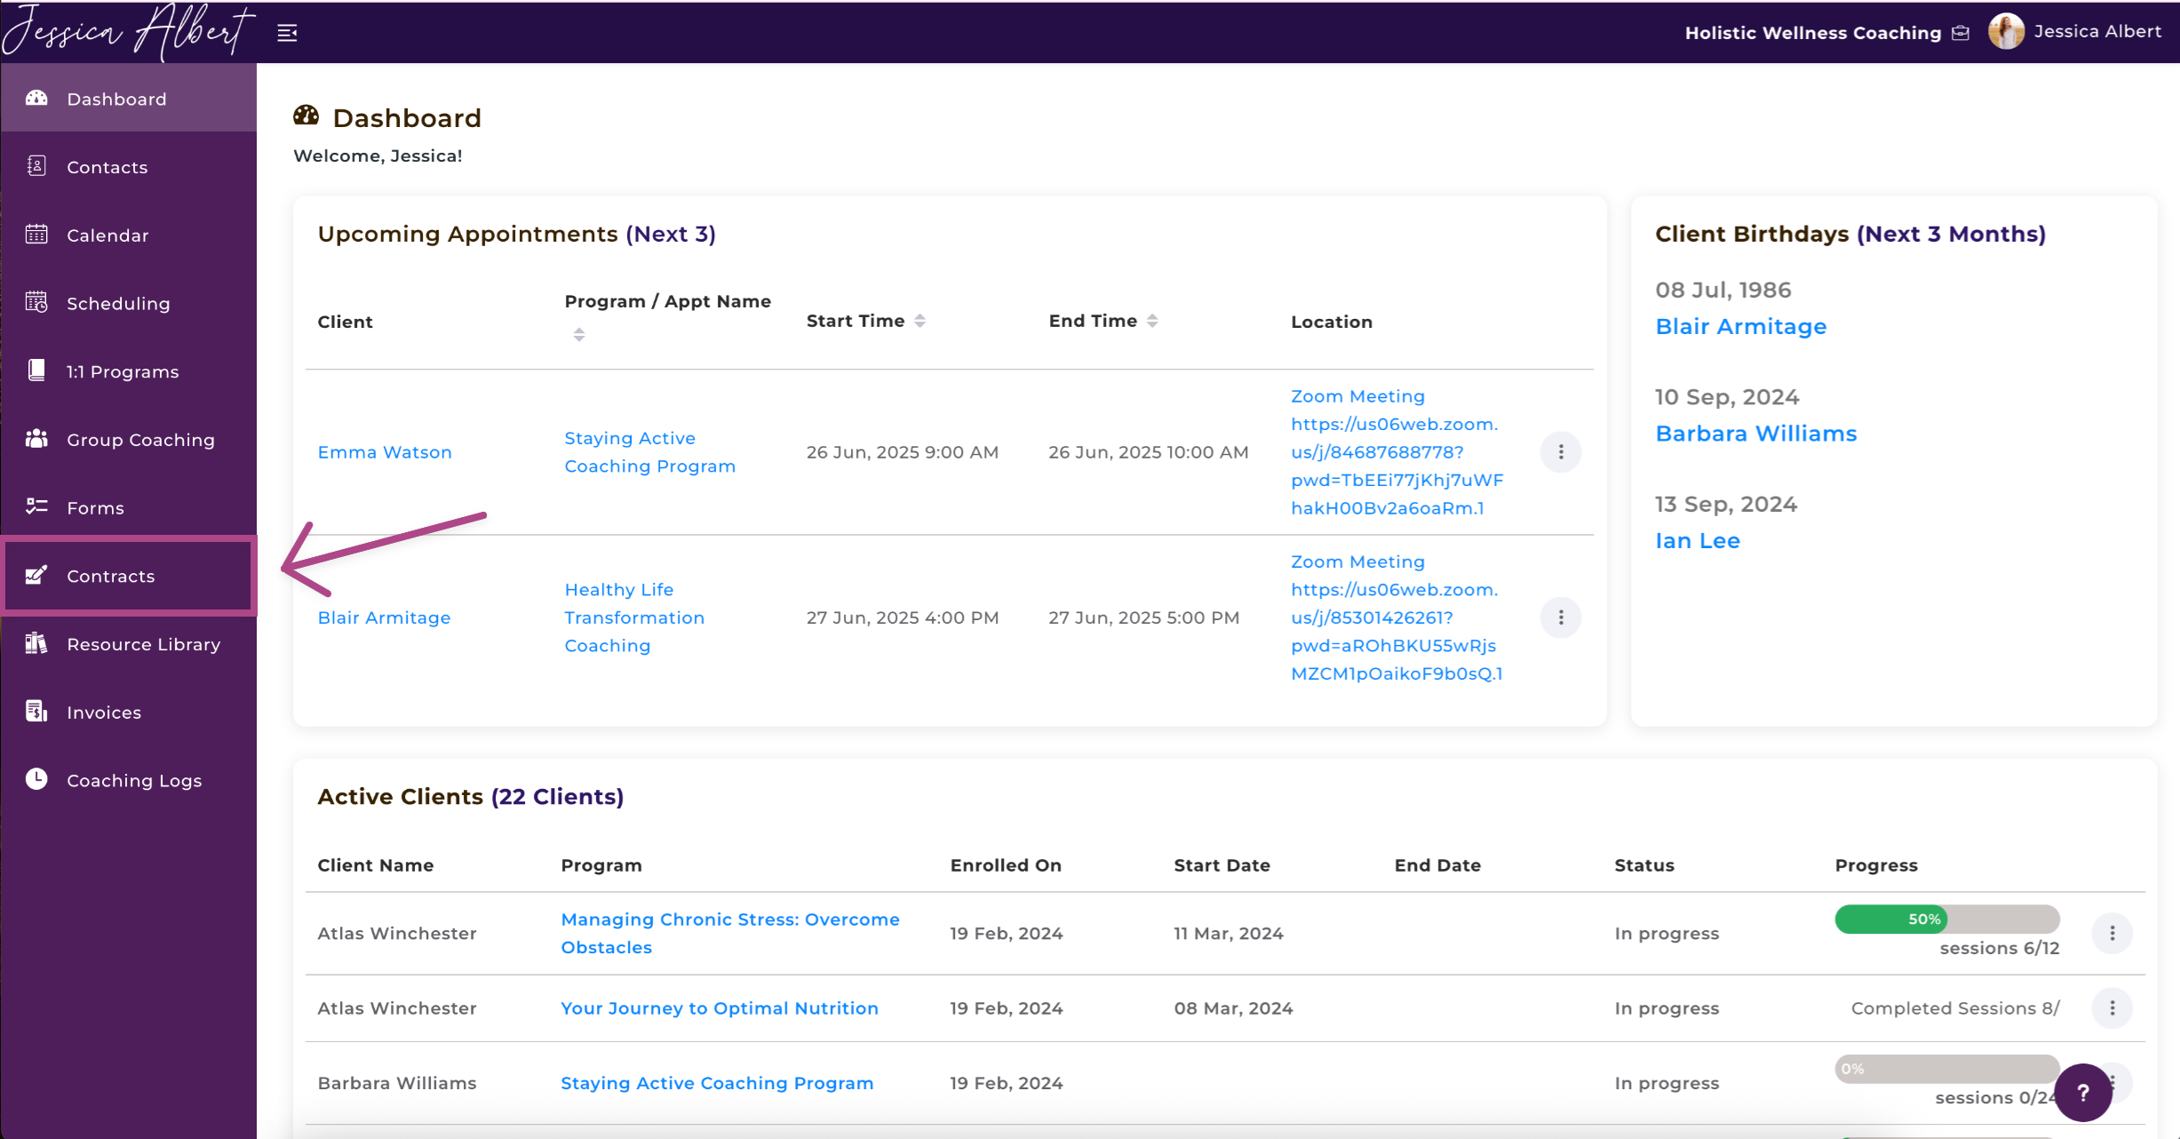Viewport: 2180px width, 1139px height.
Task: Click the sessions 6/12 text
Action: tap(1999, 948)
